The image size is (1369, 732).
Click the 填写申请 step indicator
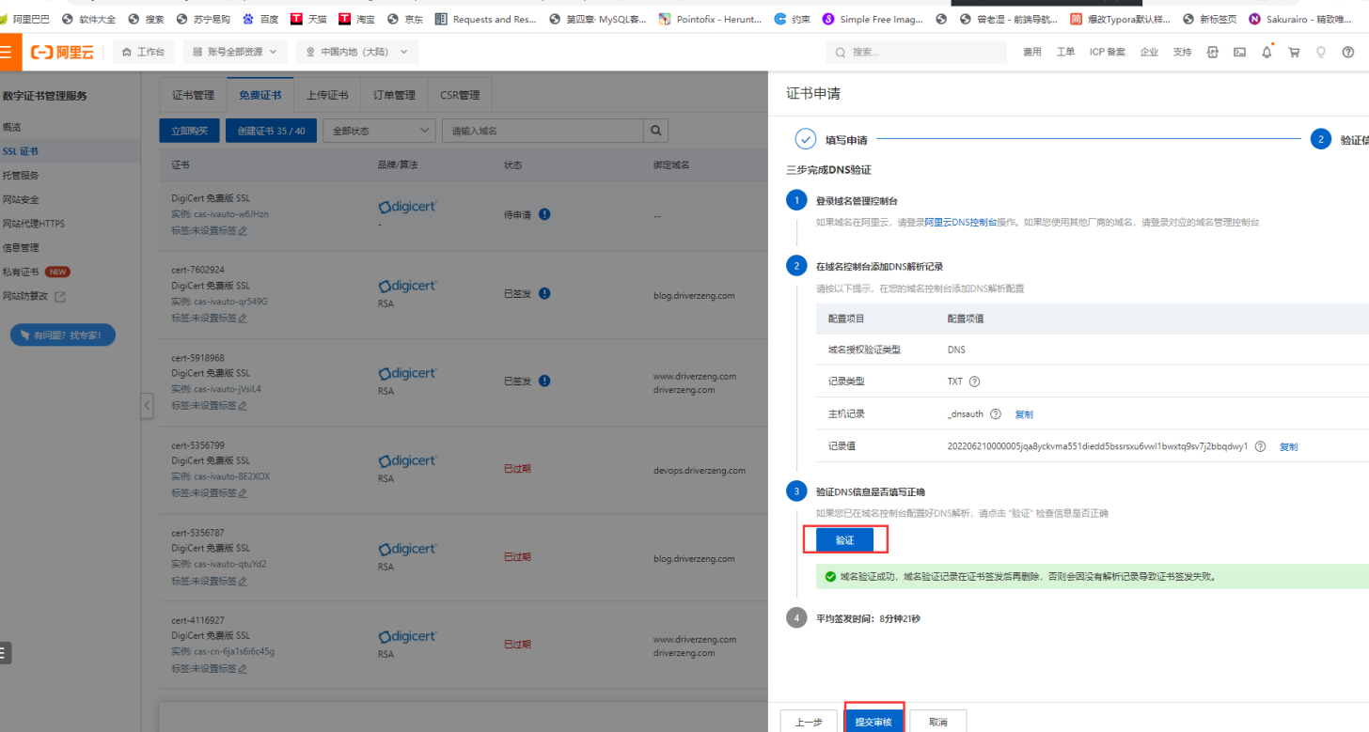[x=831, y=139]
